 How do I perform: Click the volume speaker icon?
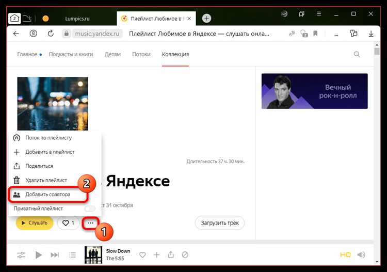pos(361,255)
